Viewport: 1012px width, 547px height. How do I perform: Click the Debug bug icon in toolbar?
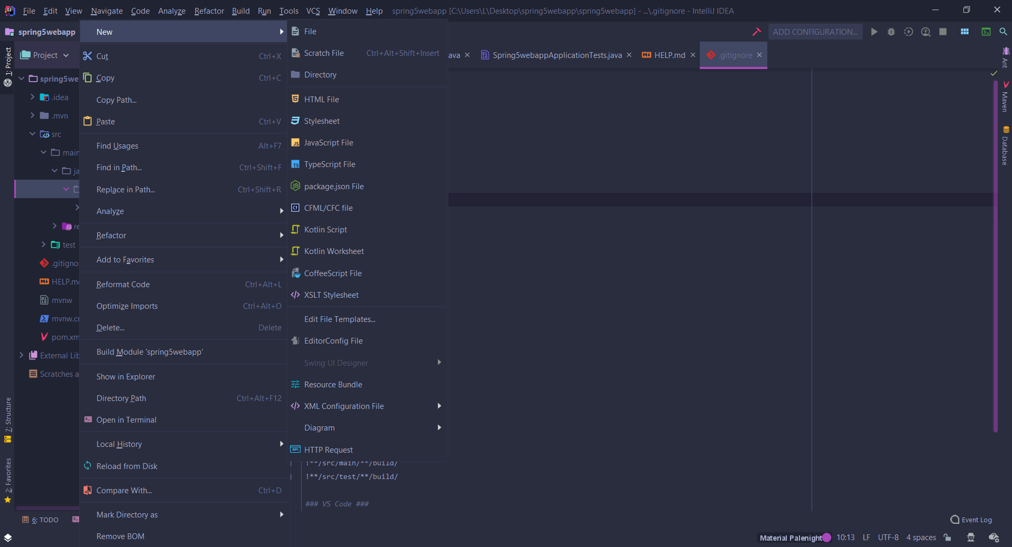(891, 32)
